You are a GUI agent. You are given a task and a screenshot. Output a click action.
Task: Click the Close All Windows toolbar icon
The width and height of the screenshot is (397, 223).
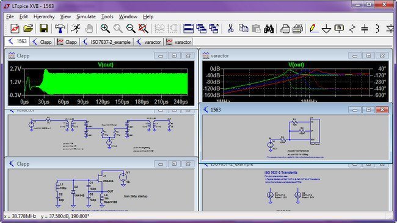(214, 28)
